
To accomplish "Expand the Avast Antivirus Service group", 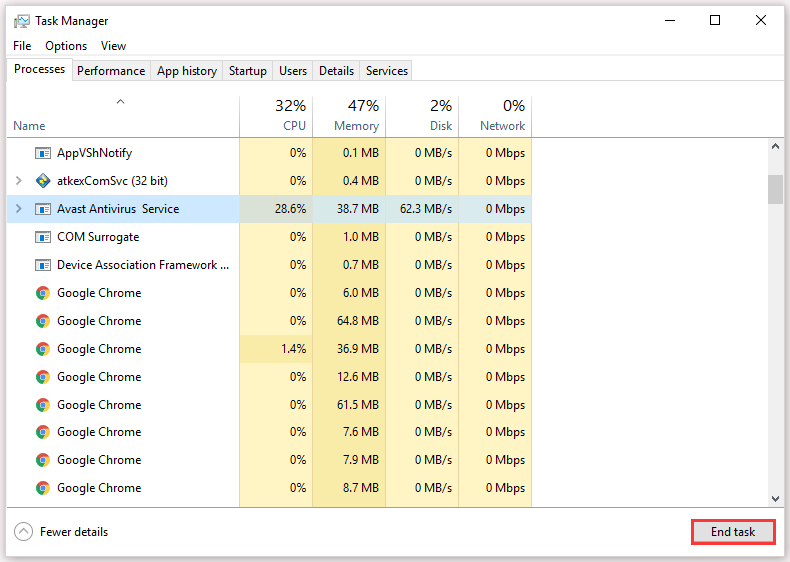I will pyautogui.click(x=19, y=209).
